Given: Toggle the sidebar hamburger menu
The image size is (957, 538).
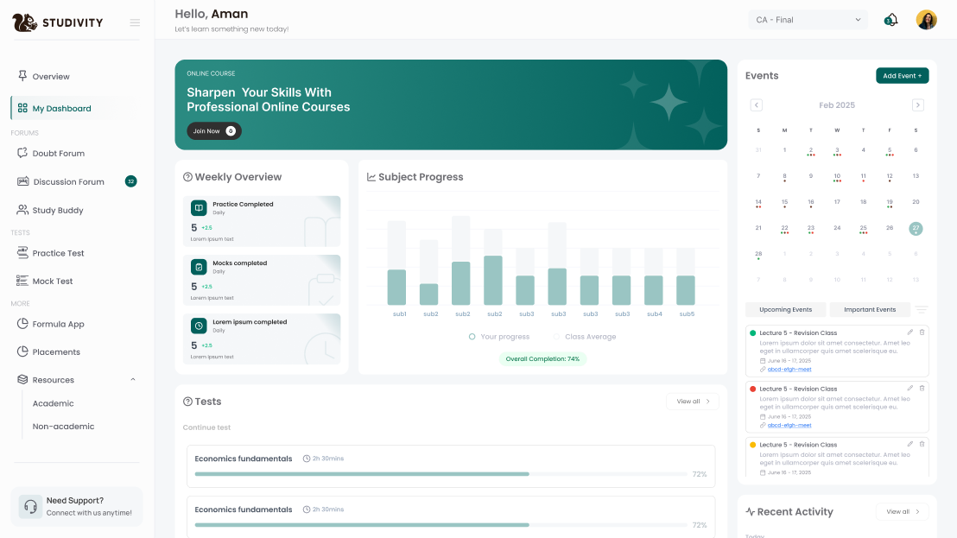Looking at the screenshot, I should (135, 22).
